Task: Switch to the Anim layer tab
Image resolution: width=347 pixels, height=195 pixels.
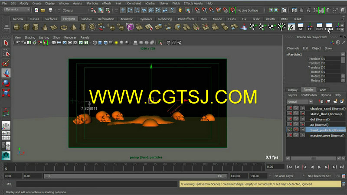Action: click(323, 90)
